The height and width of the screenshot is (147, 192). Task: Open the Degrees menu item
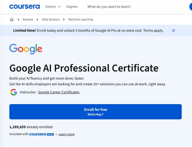pos(72,7)
